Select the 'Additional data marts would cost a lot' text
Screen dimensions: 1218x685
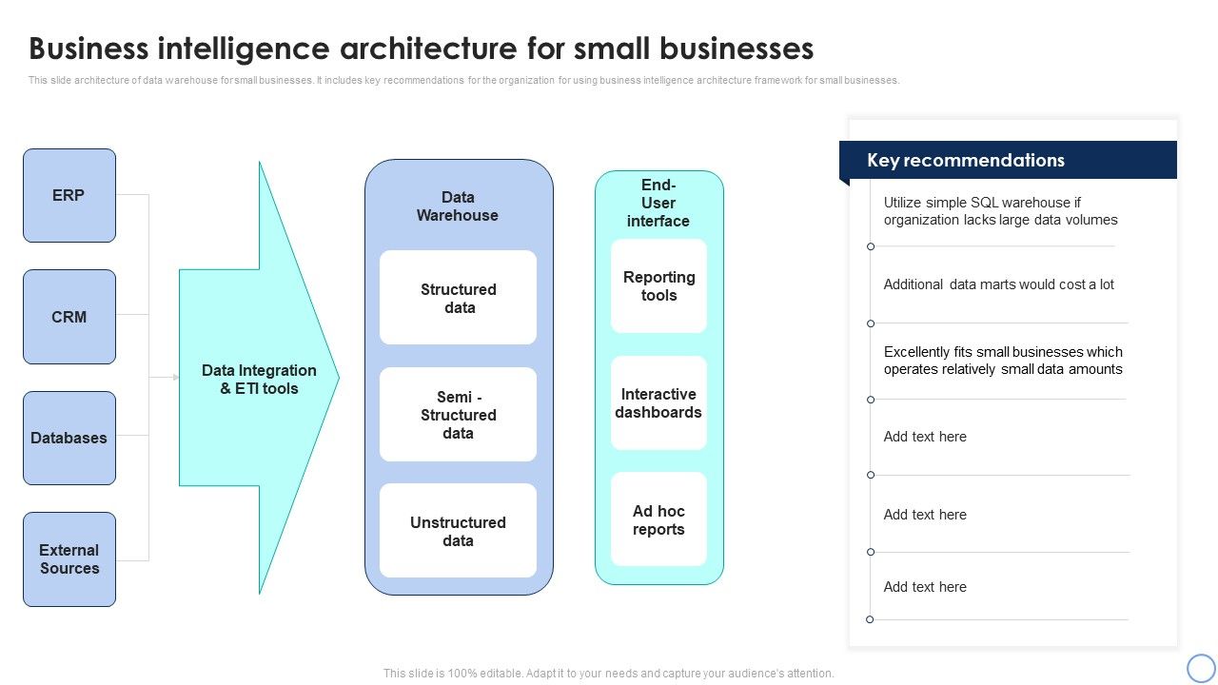coord(998,284)
